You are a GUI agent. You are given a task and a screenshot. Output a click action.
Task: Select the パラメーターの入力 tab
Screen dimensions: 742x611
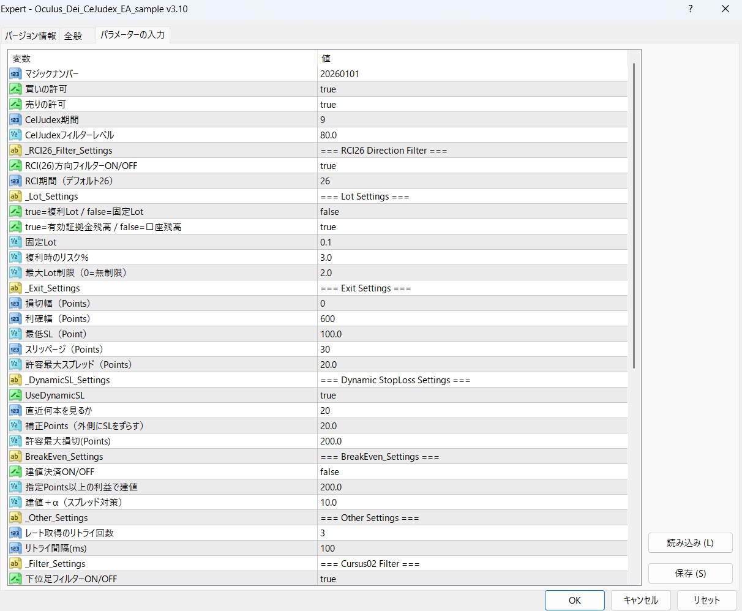(133, 35)
